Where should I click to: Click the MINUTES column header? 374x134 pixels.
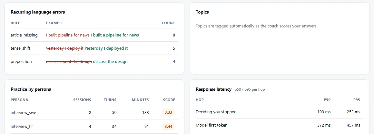tap(140, 100)
